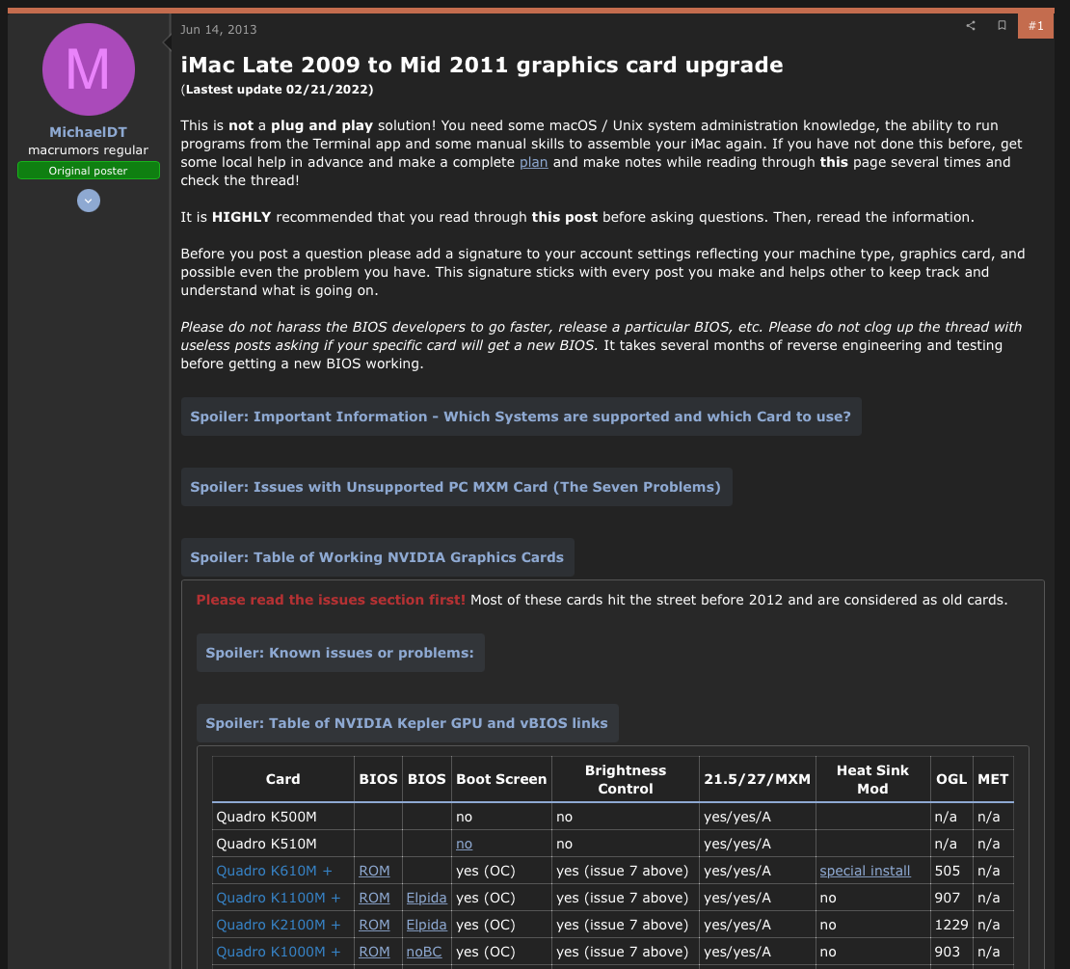This screenshot has width=1070, height=969.
Task: Click the red "Please read the issues section first!" text
Action: pyautogui.click(x=331, y=600)
